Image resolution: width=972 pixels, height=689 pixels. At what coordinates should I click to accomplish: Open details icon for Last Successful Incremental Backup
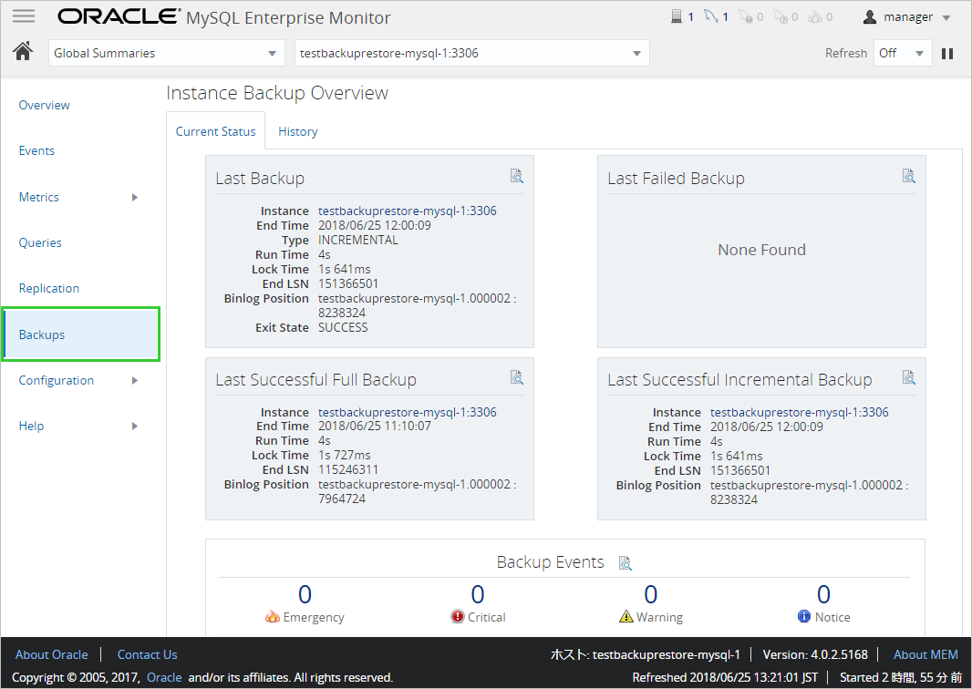coord(909,377)
